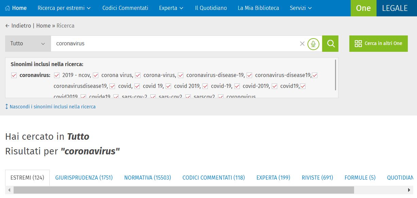Click the Home house icon in navbar
Image resolution: width=417 pixels, height=198 pixels.
pos(8,8)
